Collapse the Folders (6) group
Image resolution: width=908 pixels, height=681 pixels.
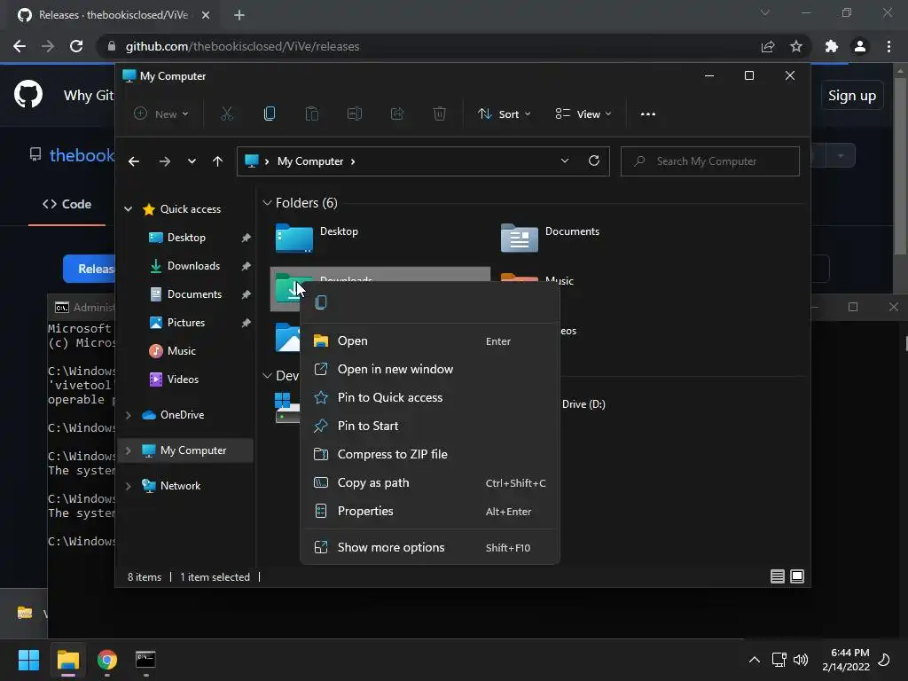267,203
